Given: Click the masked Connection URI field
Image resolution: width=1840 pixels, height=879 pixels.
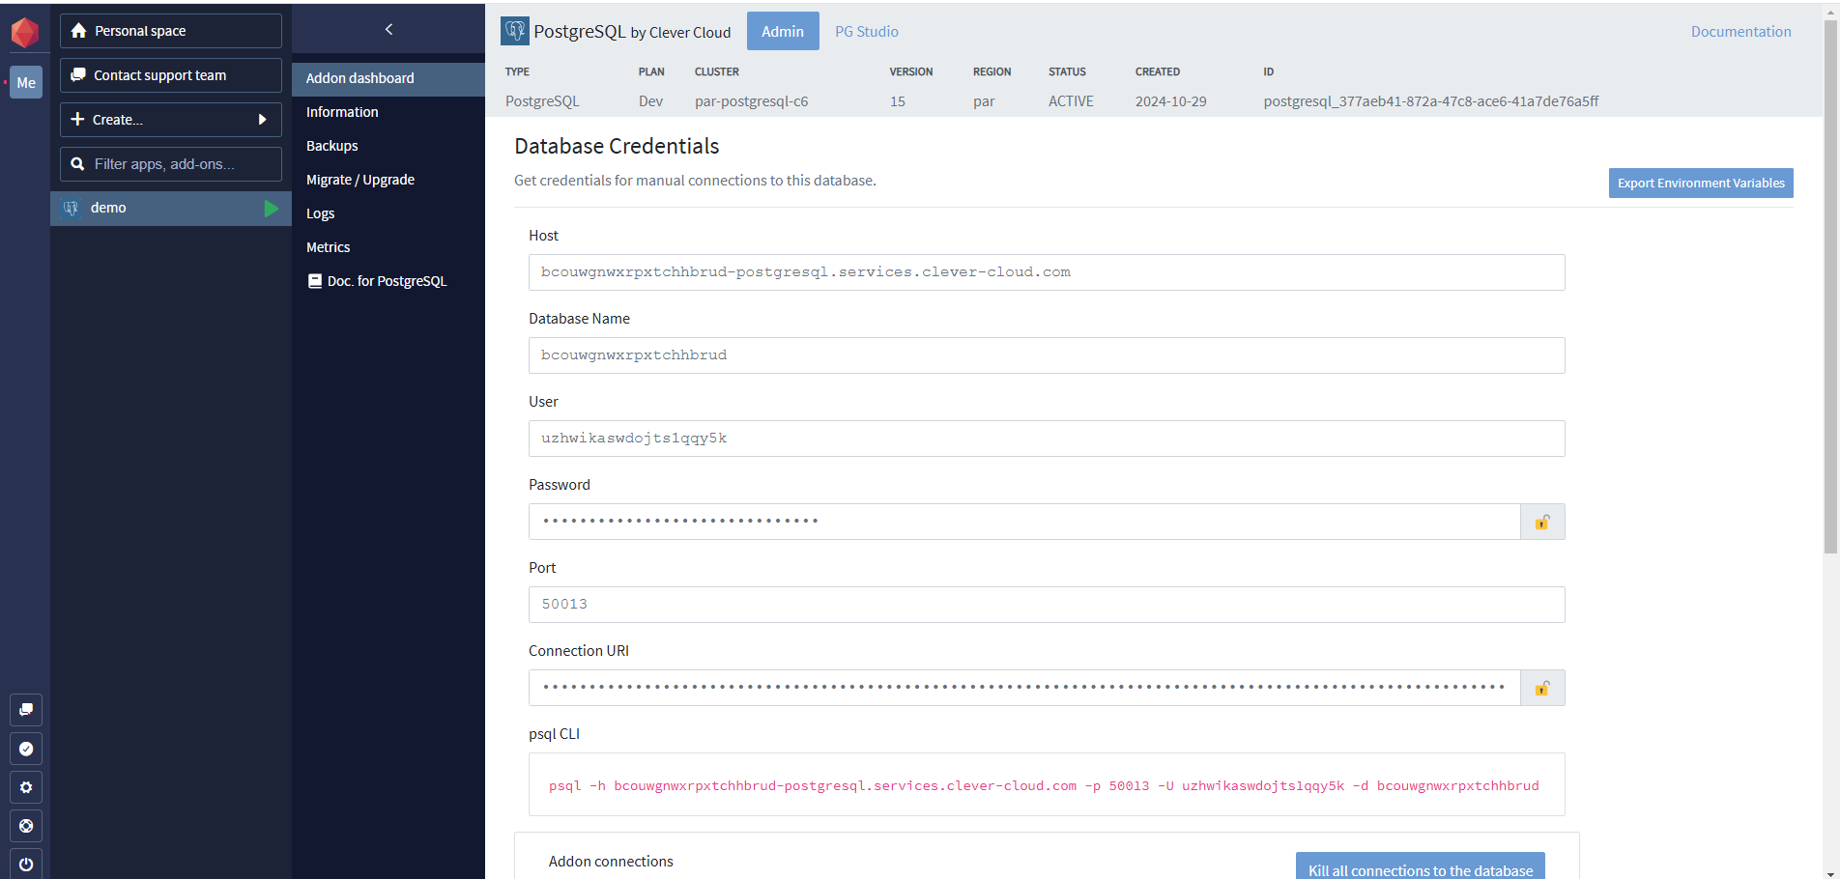Looking at the screenshot, I should (1024, 688).
